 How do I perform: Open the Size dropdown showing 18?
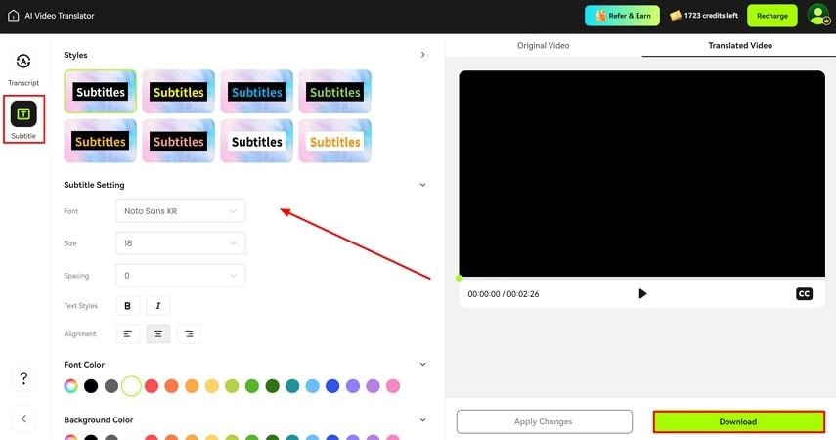coord(181,243)
